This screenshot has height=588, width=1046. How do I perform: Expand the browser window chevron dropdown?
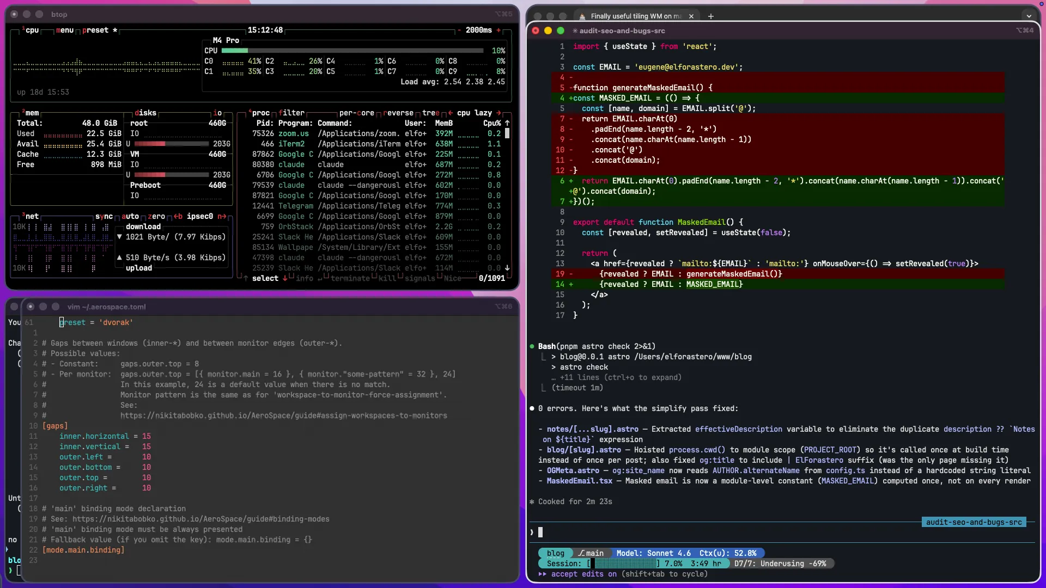[x=1029, y=16]
